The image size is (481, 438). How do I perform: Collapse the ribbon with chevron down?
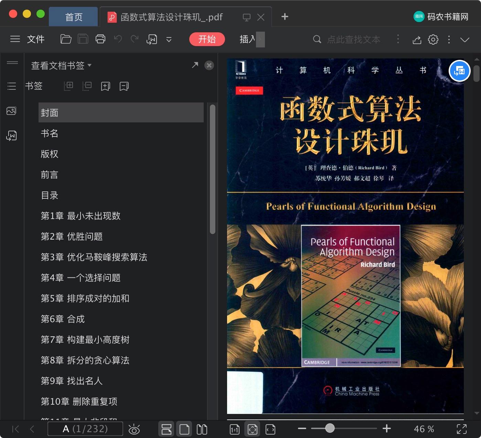click(465, 40)
